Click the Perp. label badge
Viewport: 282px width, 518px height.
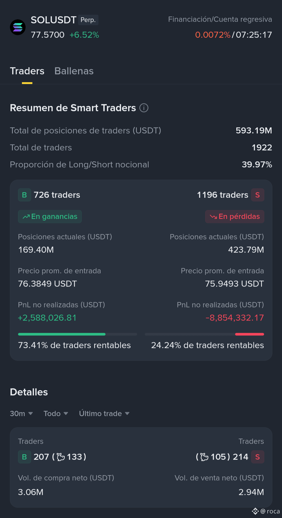pyautogui.click(x=88, y=20)
